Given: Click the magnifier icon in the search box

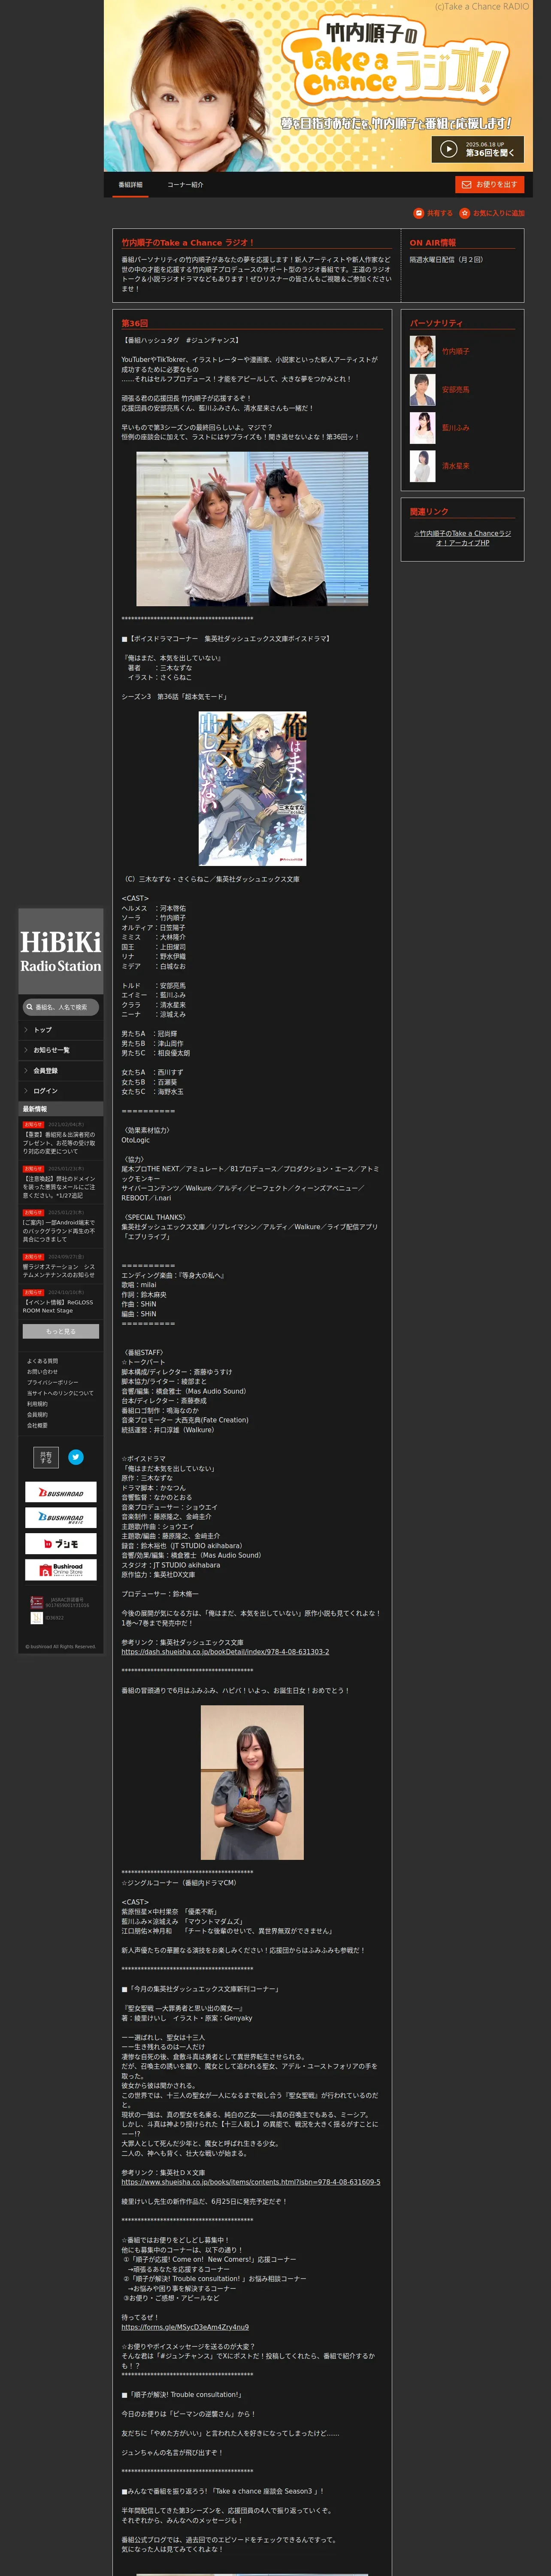Looking at the screenshot, I should (30, 1007).
